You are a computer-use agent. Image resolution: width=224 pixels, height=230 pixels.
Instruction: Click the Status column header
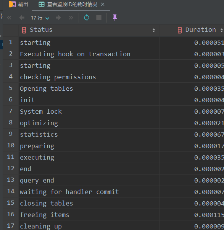pyautogui.click(x=89, y=30)
